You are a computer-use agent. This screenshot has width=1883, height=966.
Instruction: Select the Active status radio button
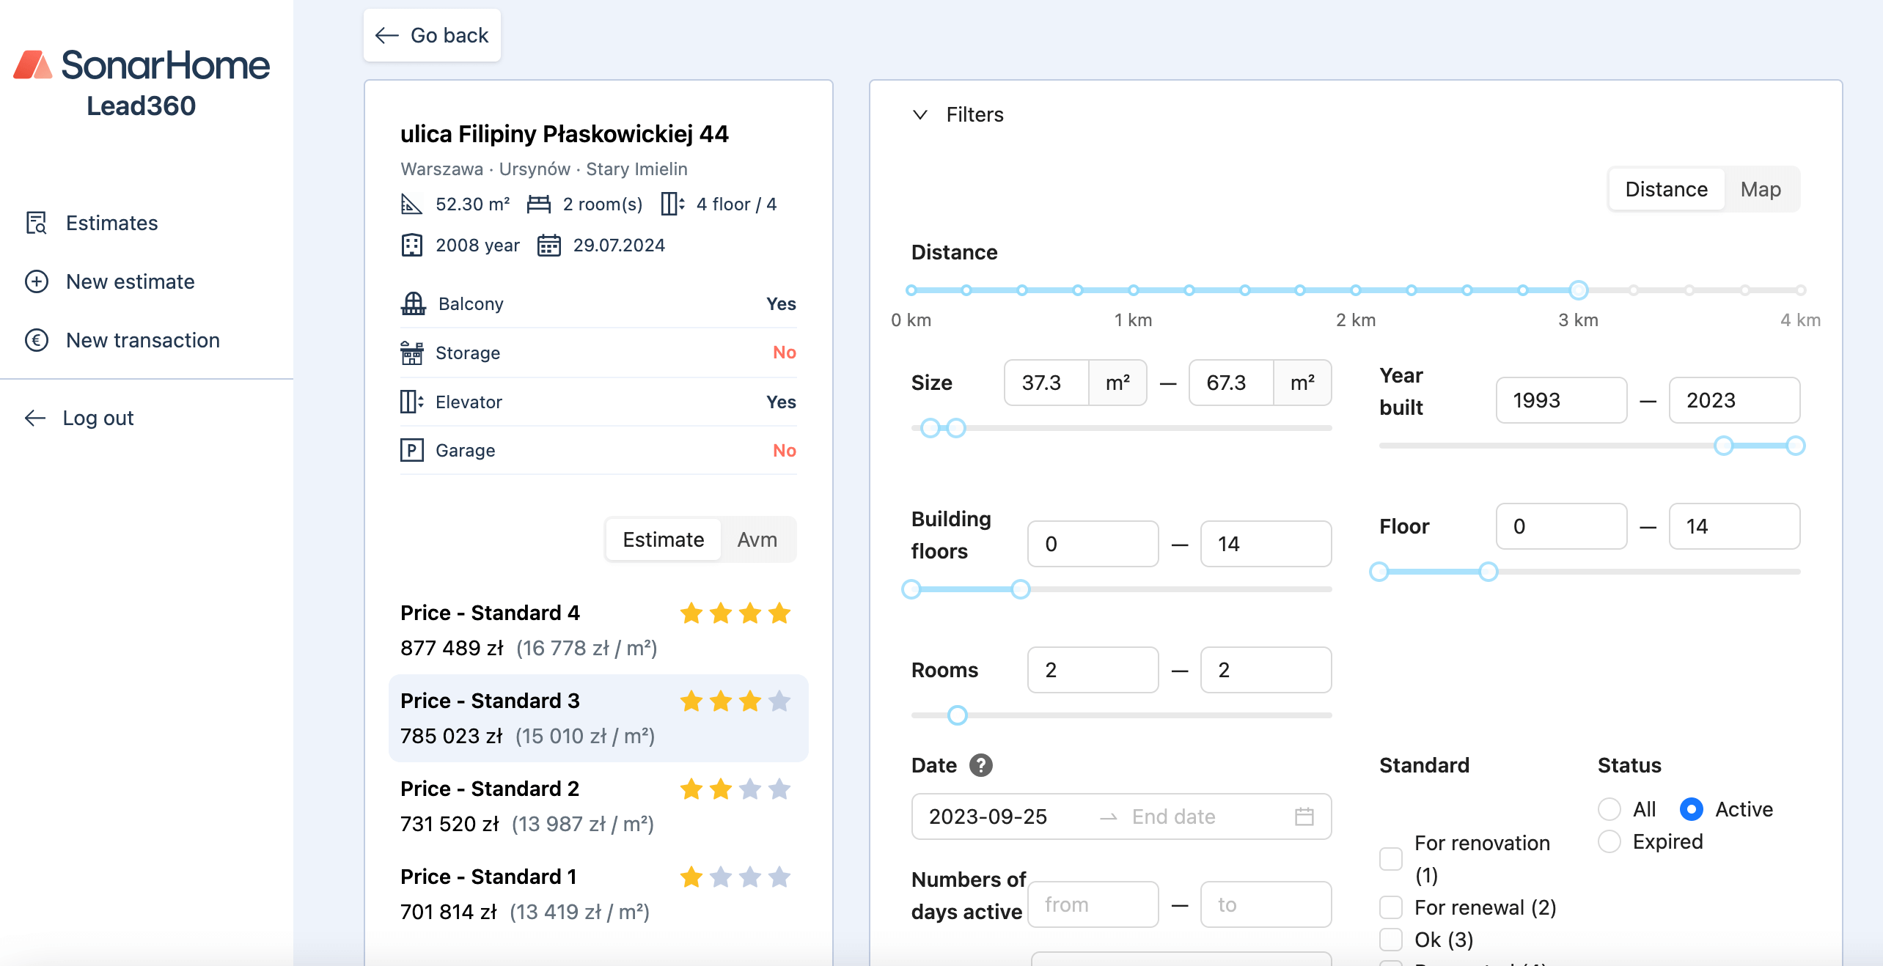pos(1691,809)
